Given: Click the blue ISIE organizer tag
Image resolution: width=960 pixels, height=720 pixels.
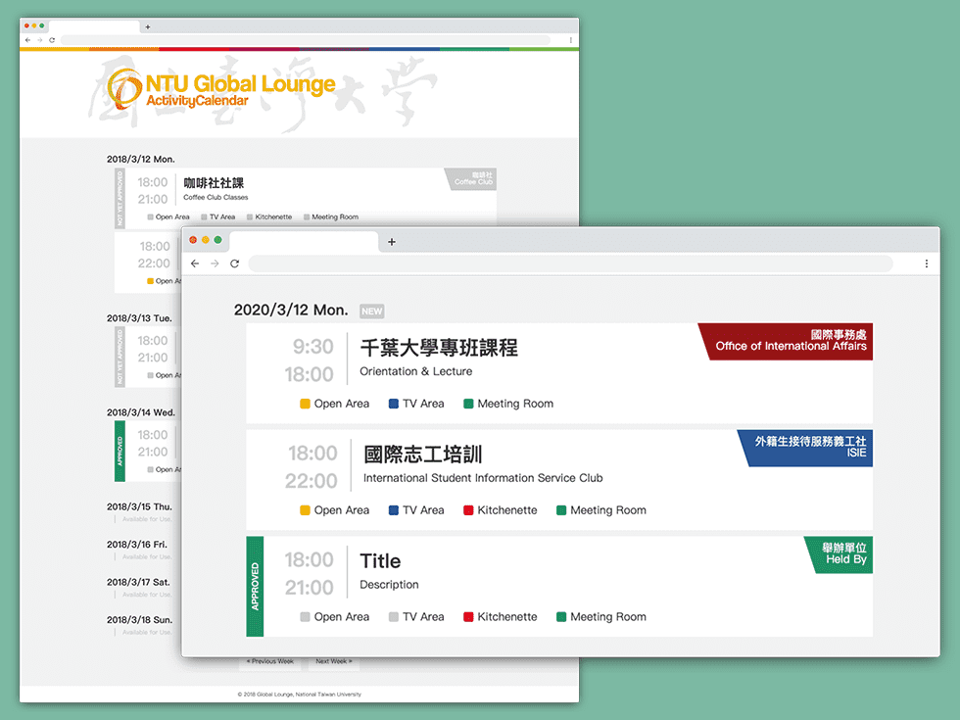Looking at the screenshot, I should coord(808,447).
